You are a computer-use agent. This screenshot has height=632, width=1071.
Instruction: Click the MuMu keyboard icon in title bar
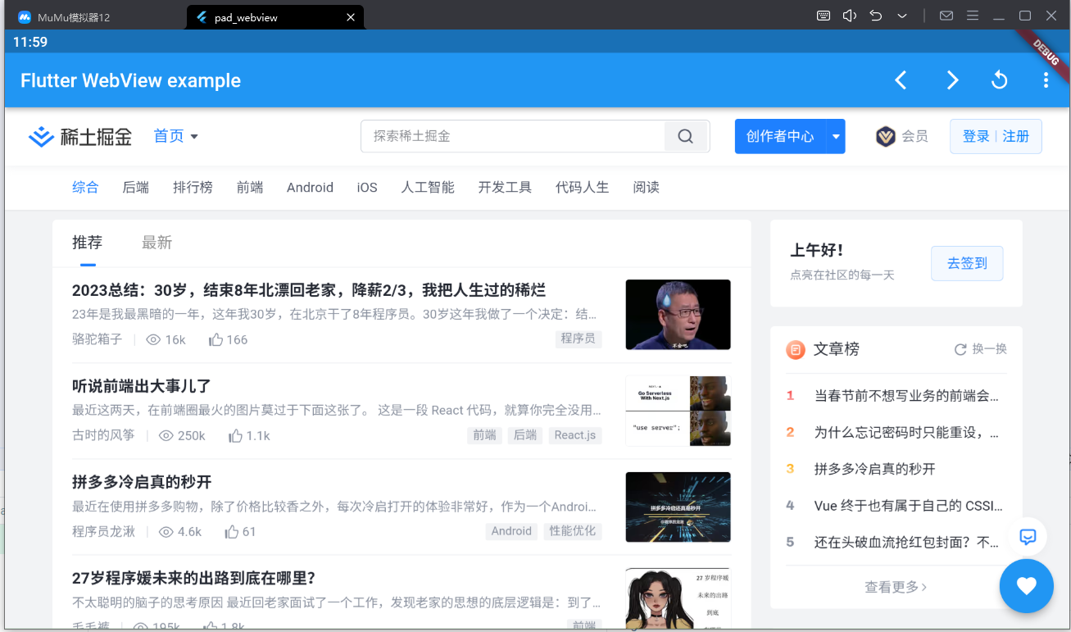(x=824, y=16)
